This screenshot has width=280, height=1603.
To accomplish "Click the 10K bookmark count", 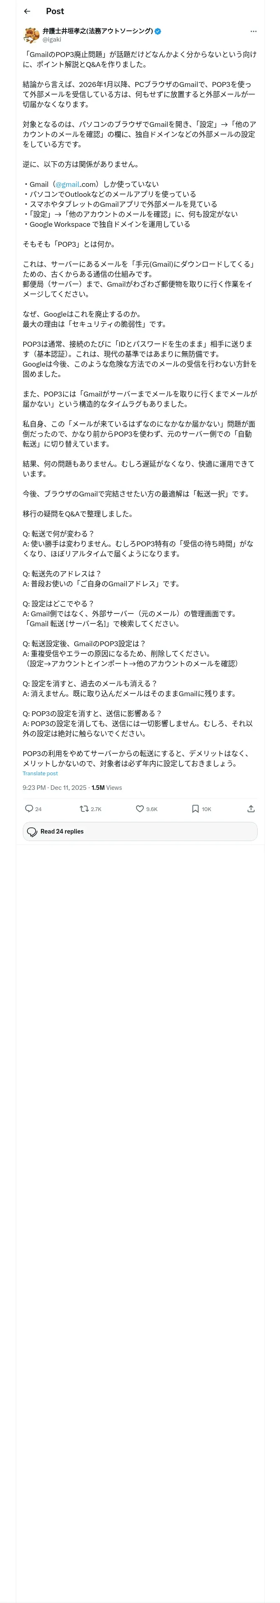I will (x=206, y=809).
